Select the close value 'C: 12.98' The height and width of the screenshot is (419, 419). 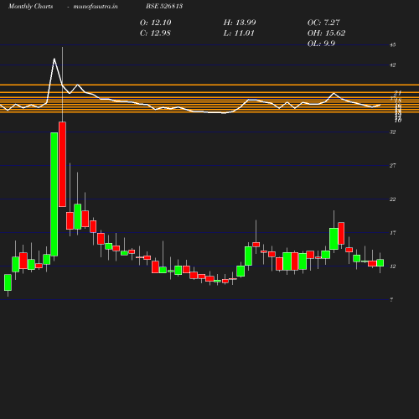click(x=155, y=34)
